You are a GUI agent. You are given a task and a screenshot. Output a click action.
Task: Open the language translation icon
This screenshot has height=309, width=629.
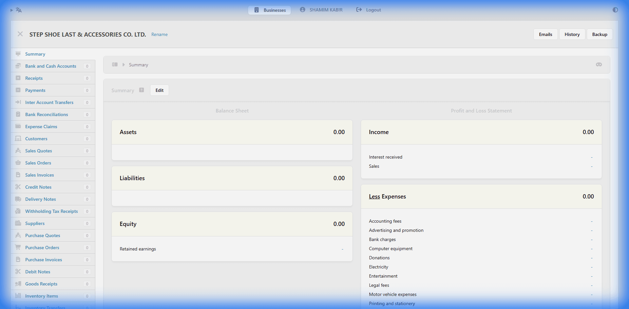pyautogui.click(x=19, y=10)
